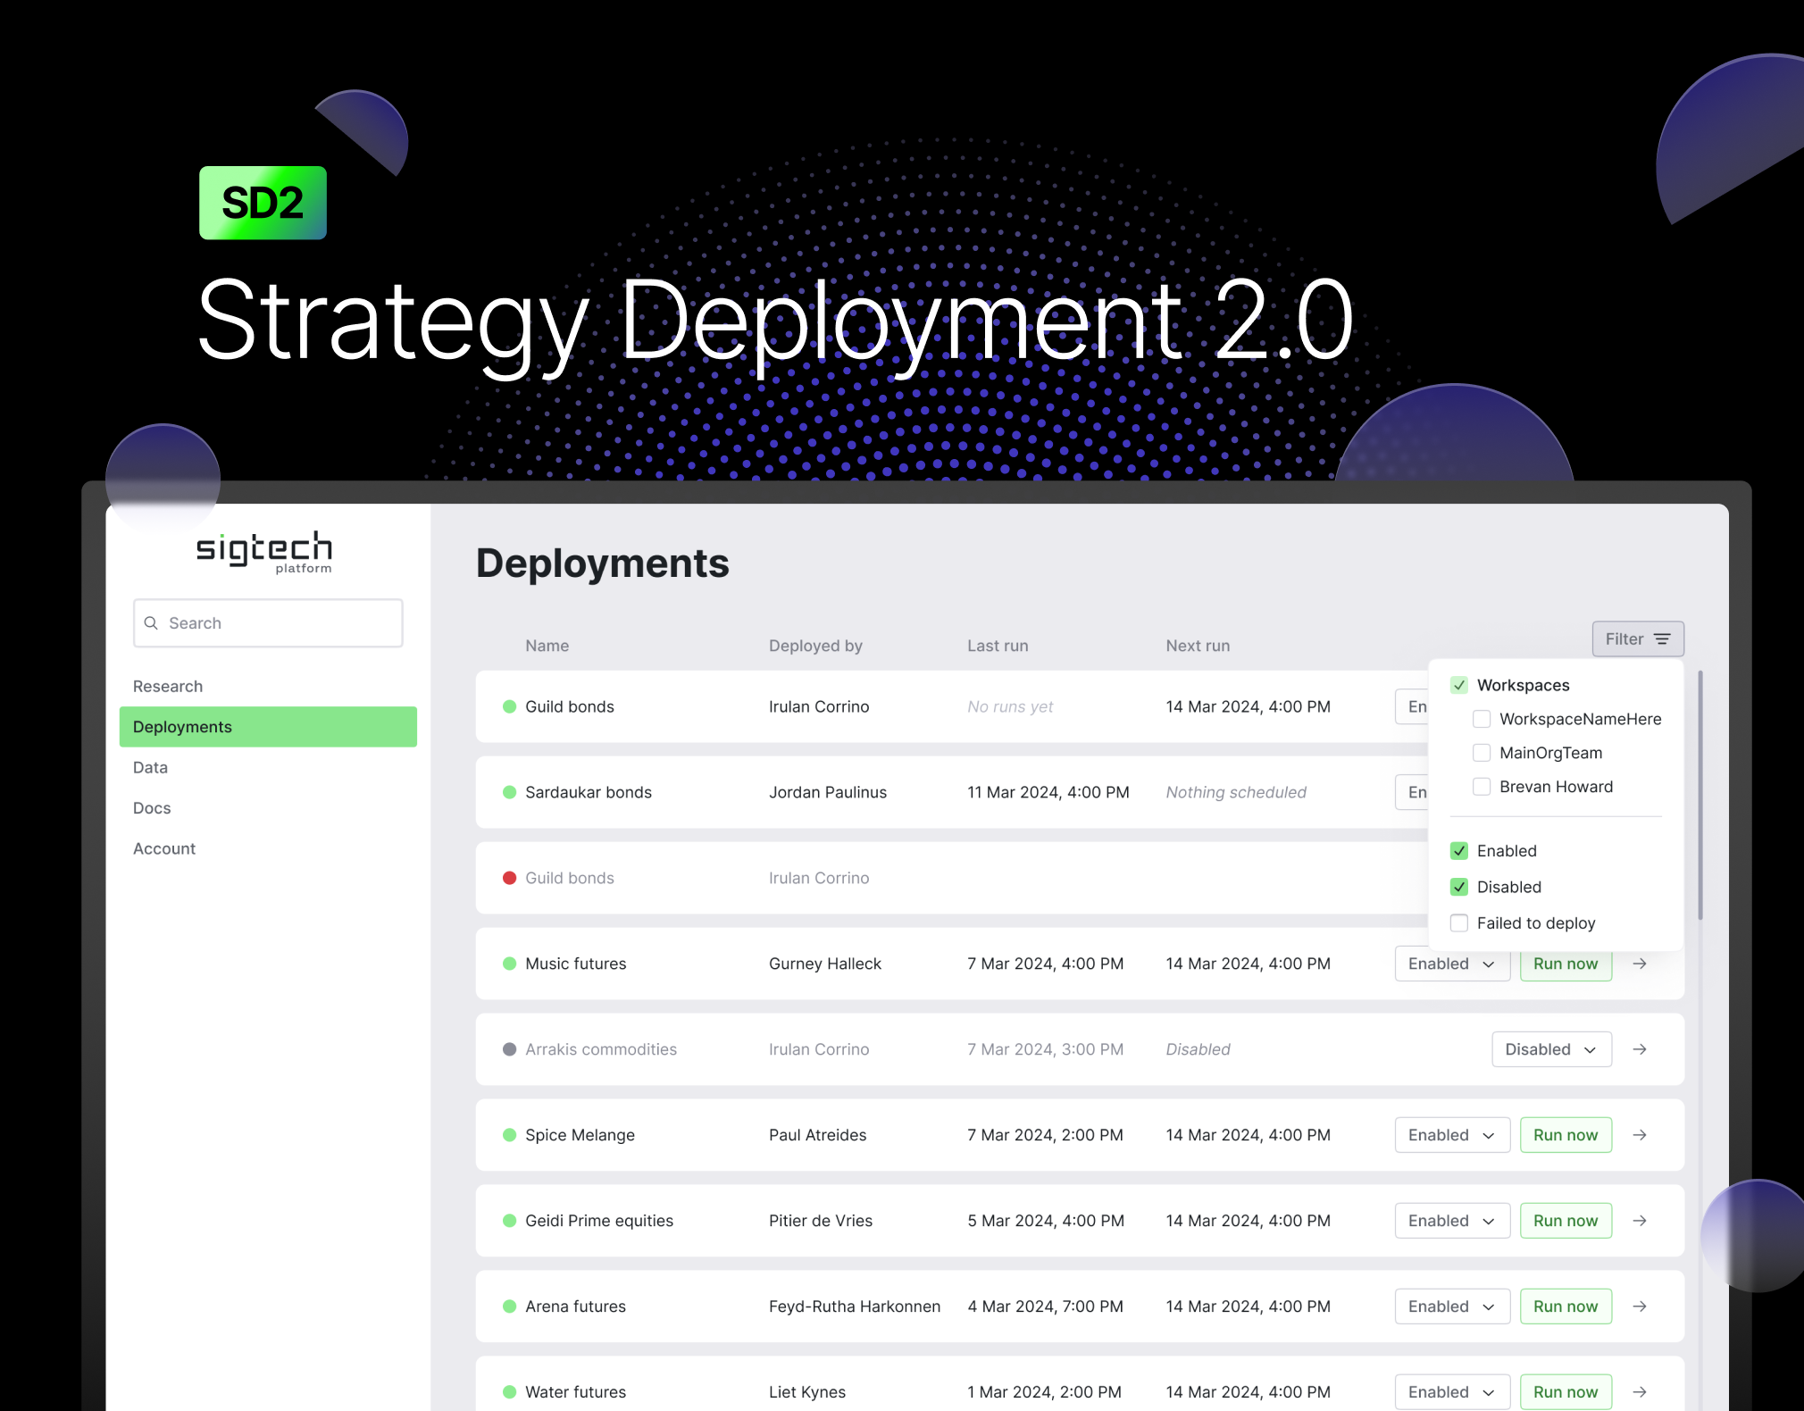The image size is (1804, 1411).
Task: Run Arena futures now
Action: pos(1566,1307)
